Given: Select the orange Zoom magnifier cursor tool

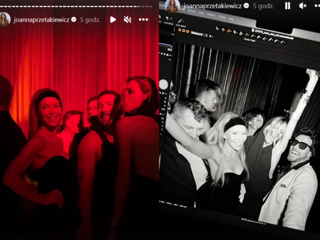Looking at the screenshot, I should click(229, 31).
